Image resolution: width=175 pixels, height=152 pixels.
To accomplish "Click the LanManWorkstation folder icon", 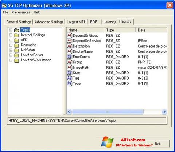I will 16,60.
